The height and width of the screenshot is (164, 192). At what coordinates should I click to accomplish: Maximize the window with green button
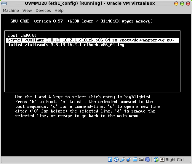click(x=182, y=4)
